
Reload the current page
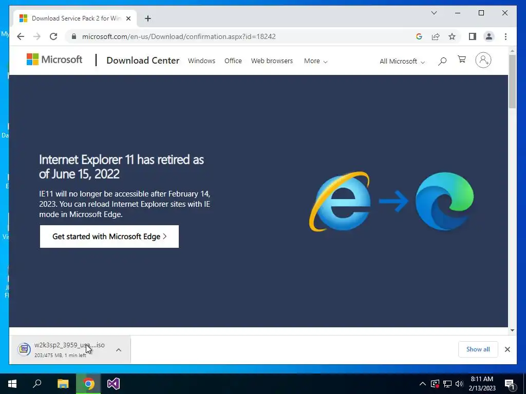coord(53,36)
